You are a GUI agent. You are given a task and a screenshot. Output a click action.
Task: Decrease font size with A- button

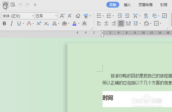tap(70, 16)
